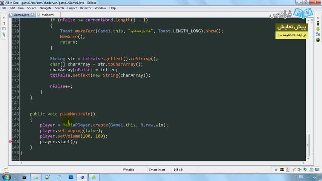Click setVolume on line 147
The height and width of the screenshot is (181, 322).
pos(69,136)
